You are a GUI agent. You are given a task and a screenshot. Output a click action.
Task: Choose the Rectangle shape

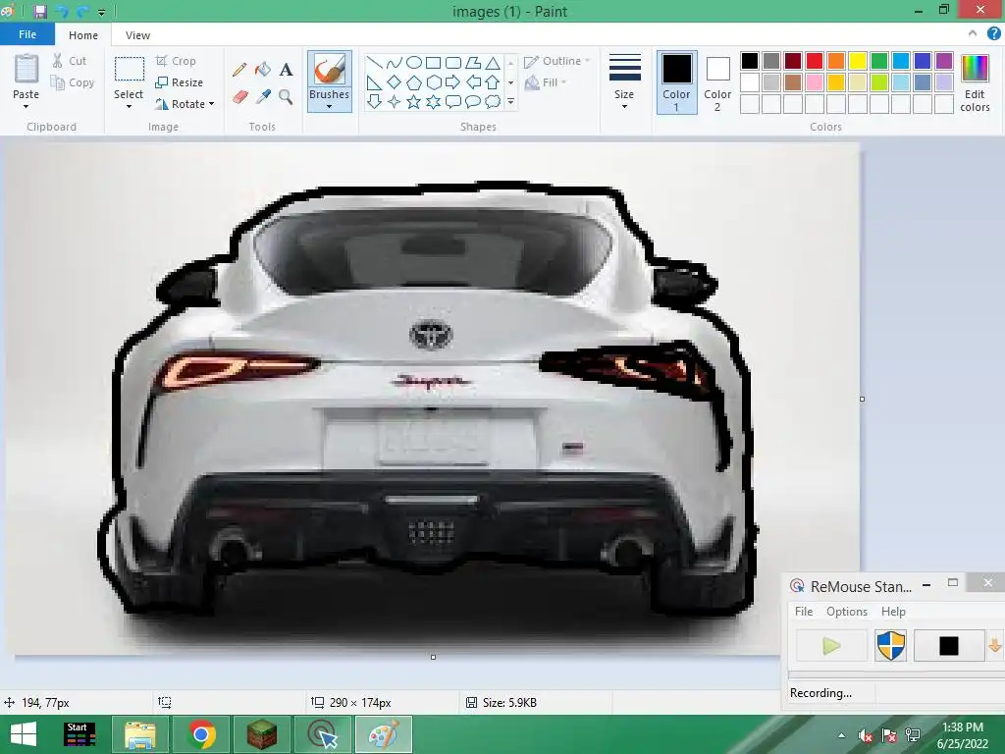pos(433,62)
